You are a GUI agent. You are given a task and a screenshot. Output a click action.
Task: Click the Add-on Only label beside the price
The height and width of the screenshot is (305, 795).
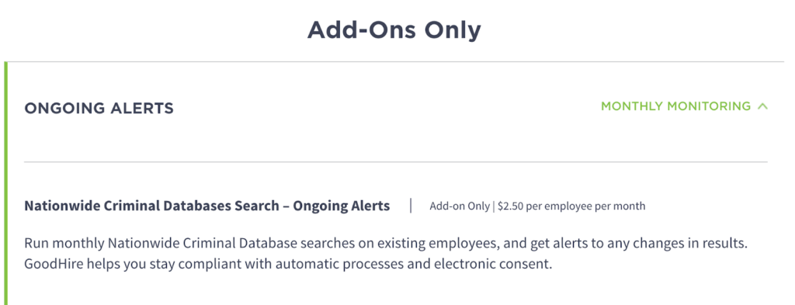coord(460,206)
